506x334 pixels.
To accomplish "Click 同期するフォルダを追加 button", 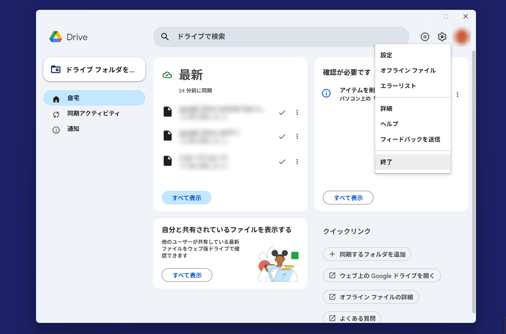I will (x=367, y=254).
